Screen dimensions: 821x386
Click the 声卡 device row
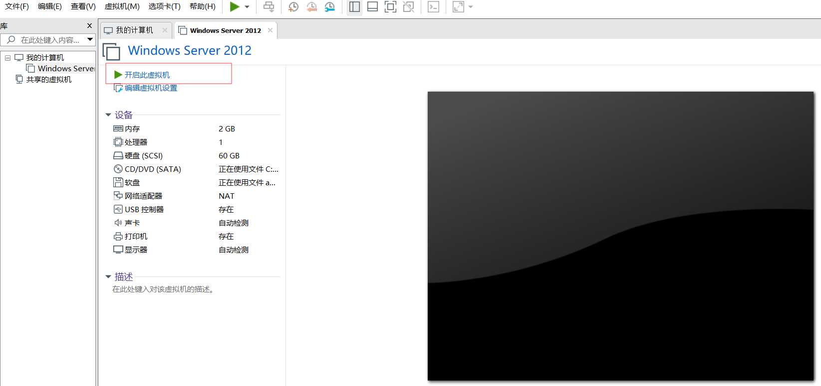[196, 223]
